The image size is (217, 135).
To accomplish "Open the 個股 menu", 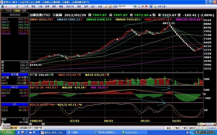I will [54, 6].
